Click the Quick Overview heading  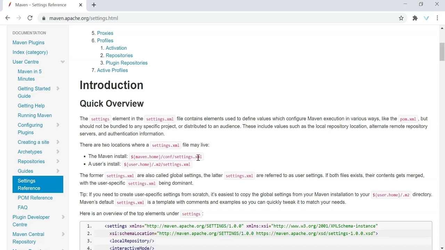pos(112,103)
